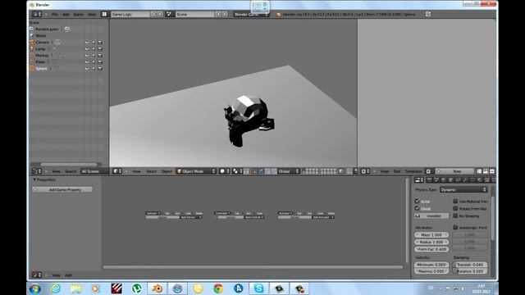Open the Add Actuator dropdown
Image resolution: width=525 pixels, height=295 pixels.
click(322, 217)
